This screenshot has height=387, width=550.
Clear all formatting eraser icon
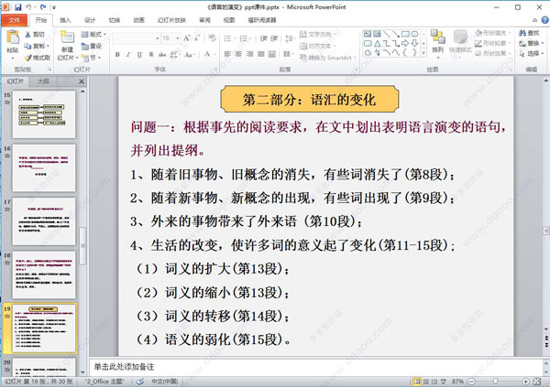(212, 38)
